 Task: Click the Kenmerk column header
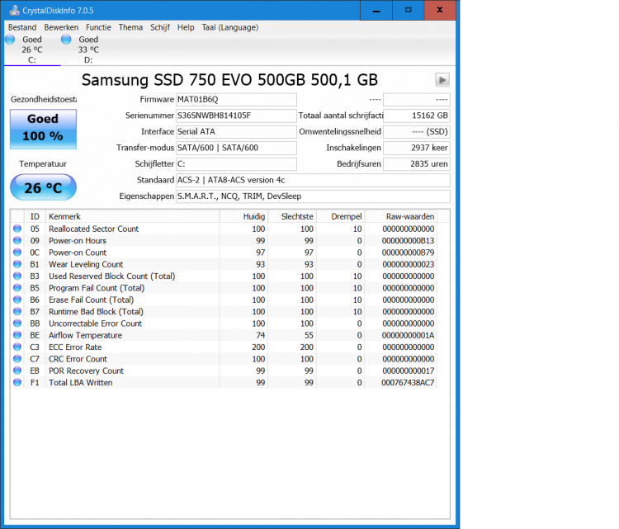132,216
